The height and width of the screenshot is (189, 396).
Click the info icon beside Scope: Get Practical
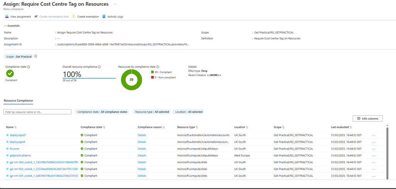point(36,56)
